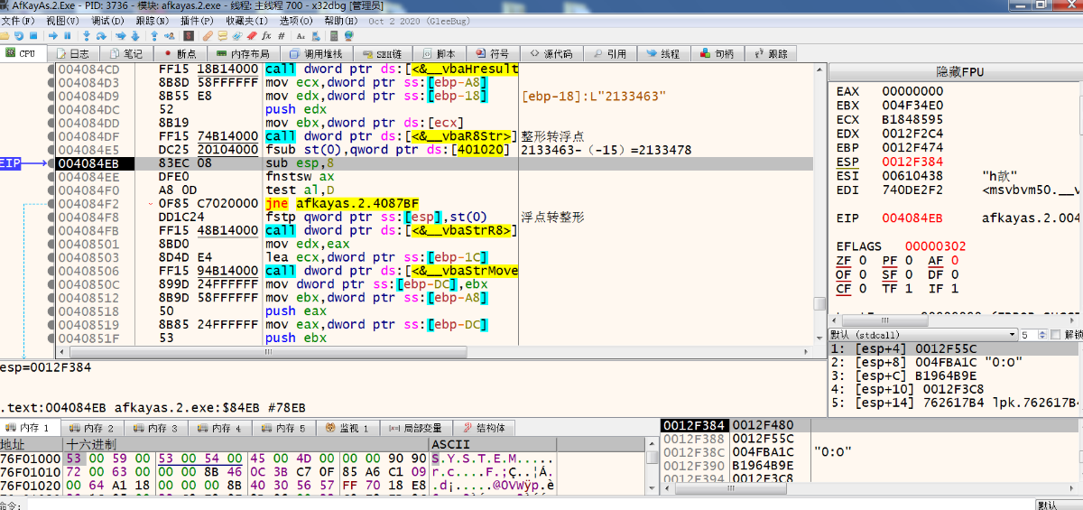The image size is (1083, 510).
Task: Select the 结构体 tab
Action: click(x=483, y=428)
